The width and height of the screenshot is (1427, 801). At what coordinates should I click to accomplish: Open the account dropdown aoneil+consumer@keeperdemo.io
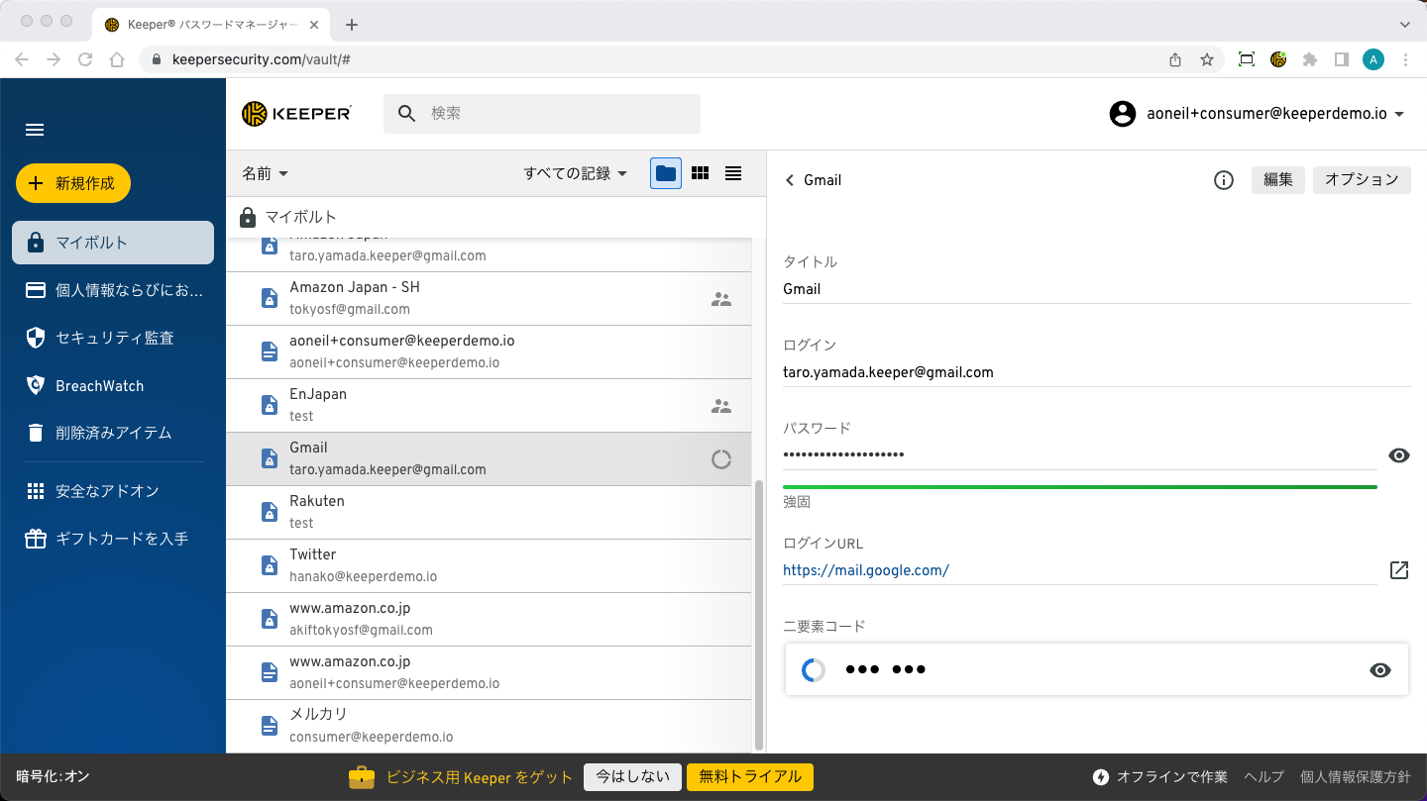tap(1258, 114)
